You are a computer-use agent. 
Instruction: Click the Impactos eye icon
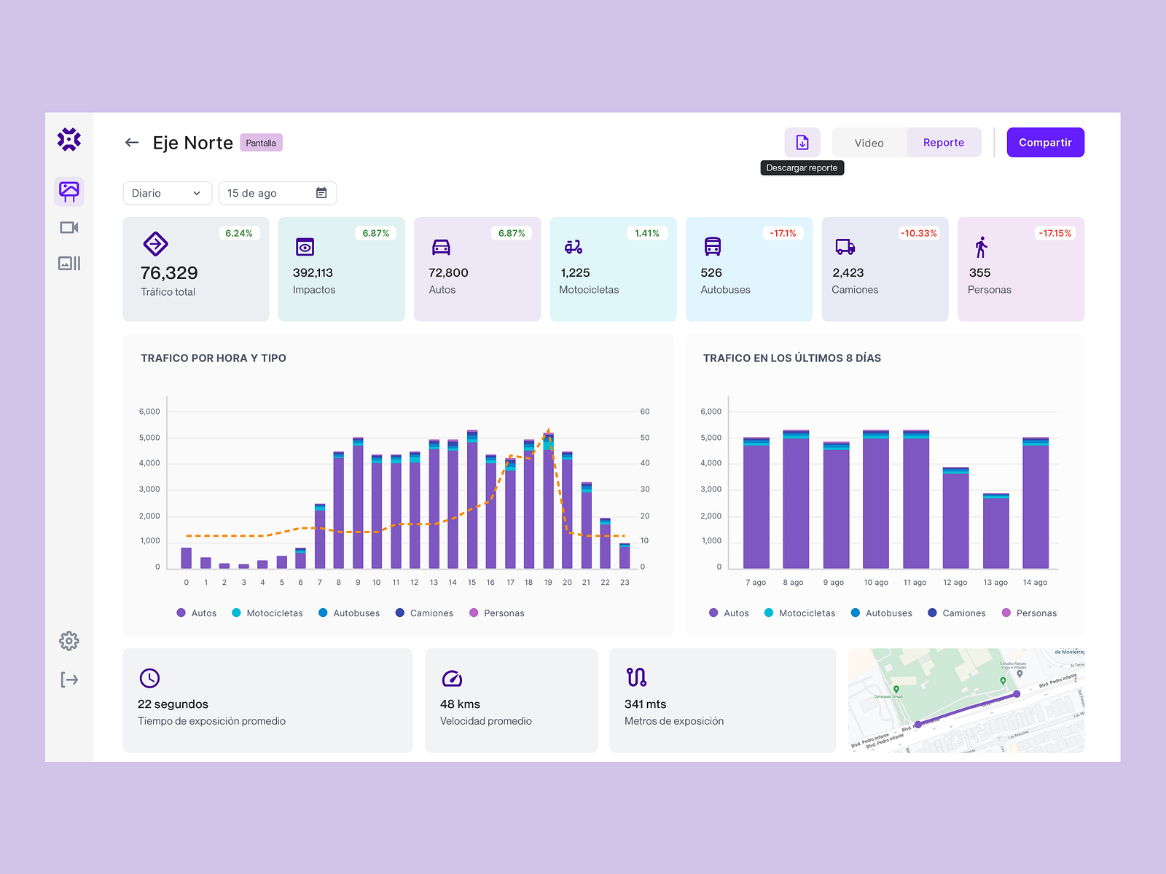tap(305, 247)
